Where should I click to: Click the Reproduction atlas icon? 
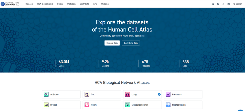[x=168, y=105]
